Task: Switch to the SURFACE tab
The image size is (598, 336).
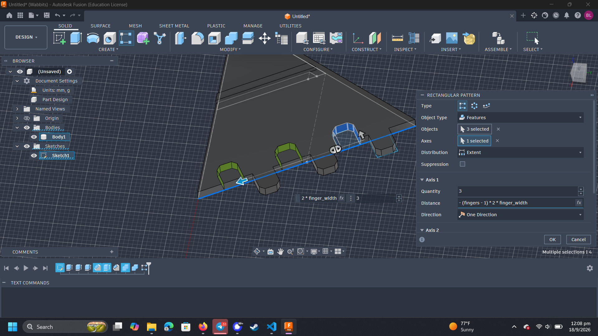Action: [100, 26]
